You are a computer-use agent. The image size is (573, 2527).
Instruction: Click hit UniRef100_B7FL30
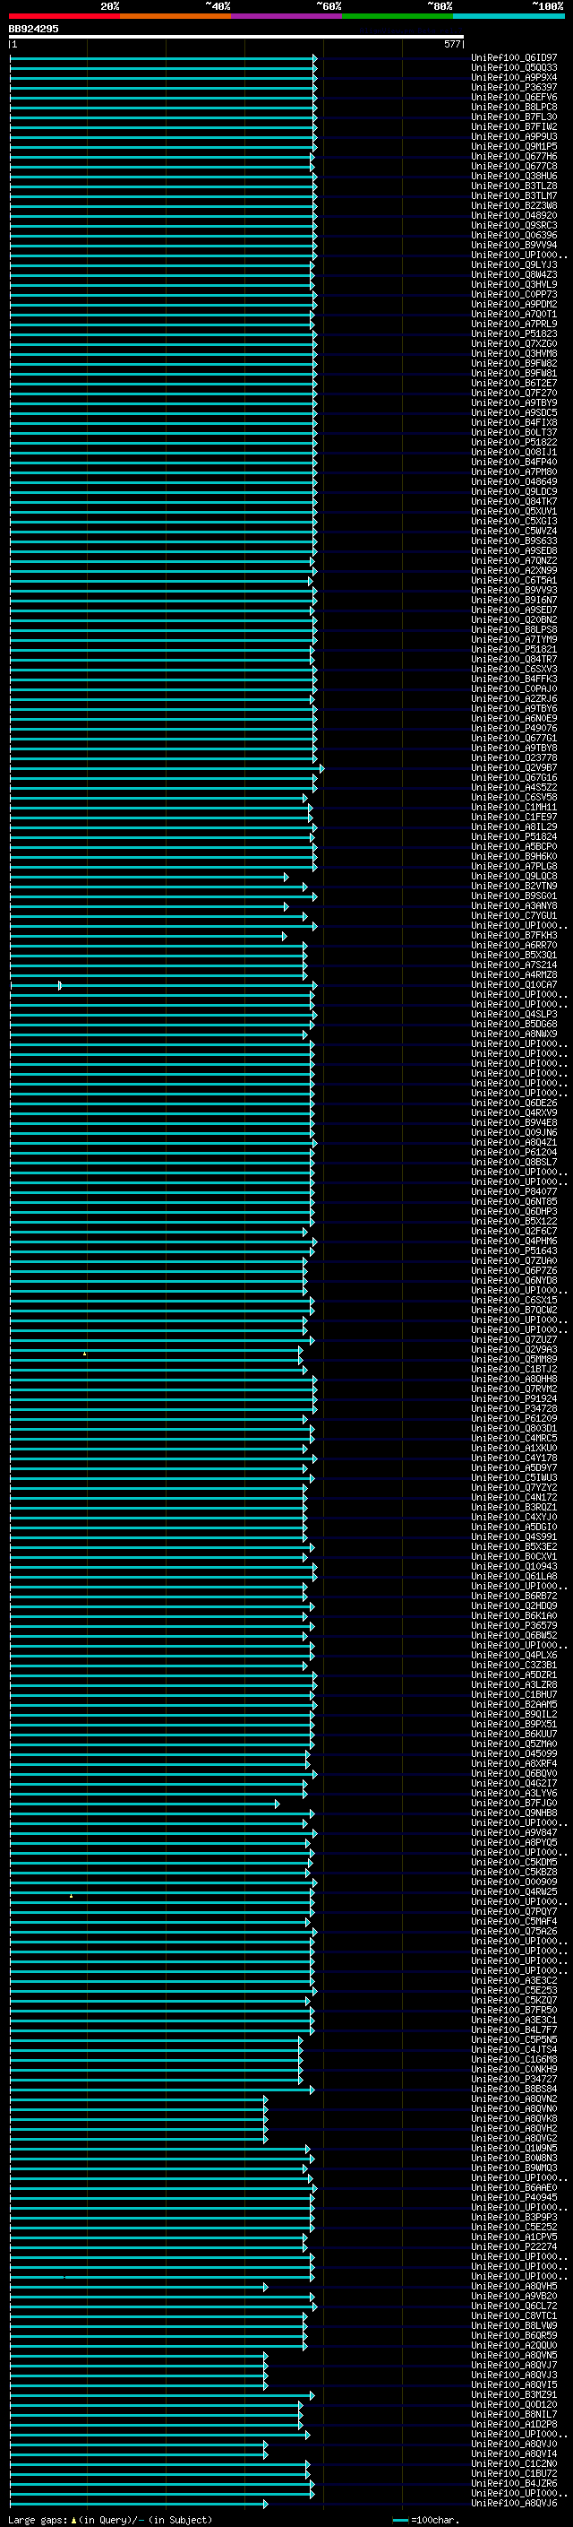point(514,117)
